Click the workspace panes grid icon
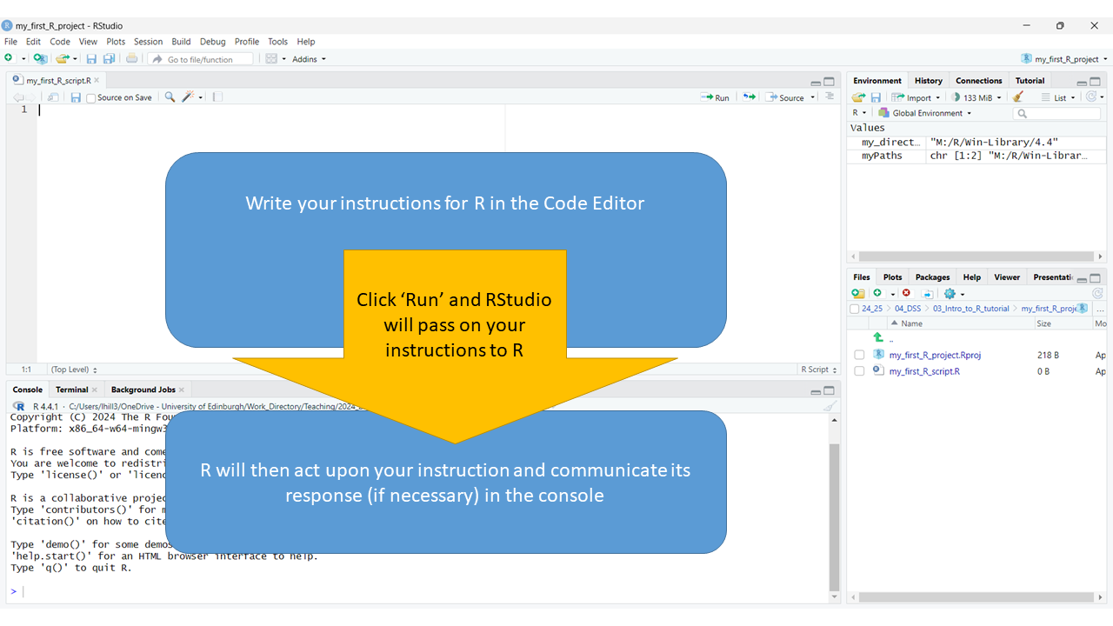 [x=271, y=58]
